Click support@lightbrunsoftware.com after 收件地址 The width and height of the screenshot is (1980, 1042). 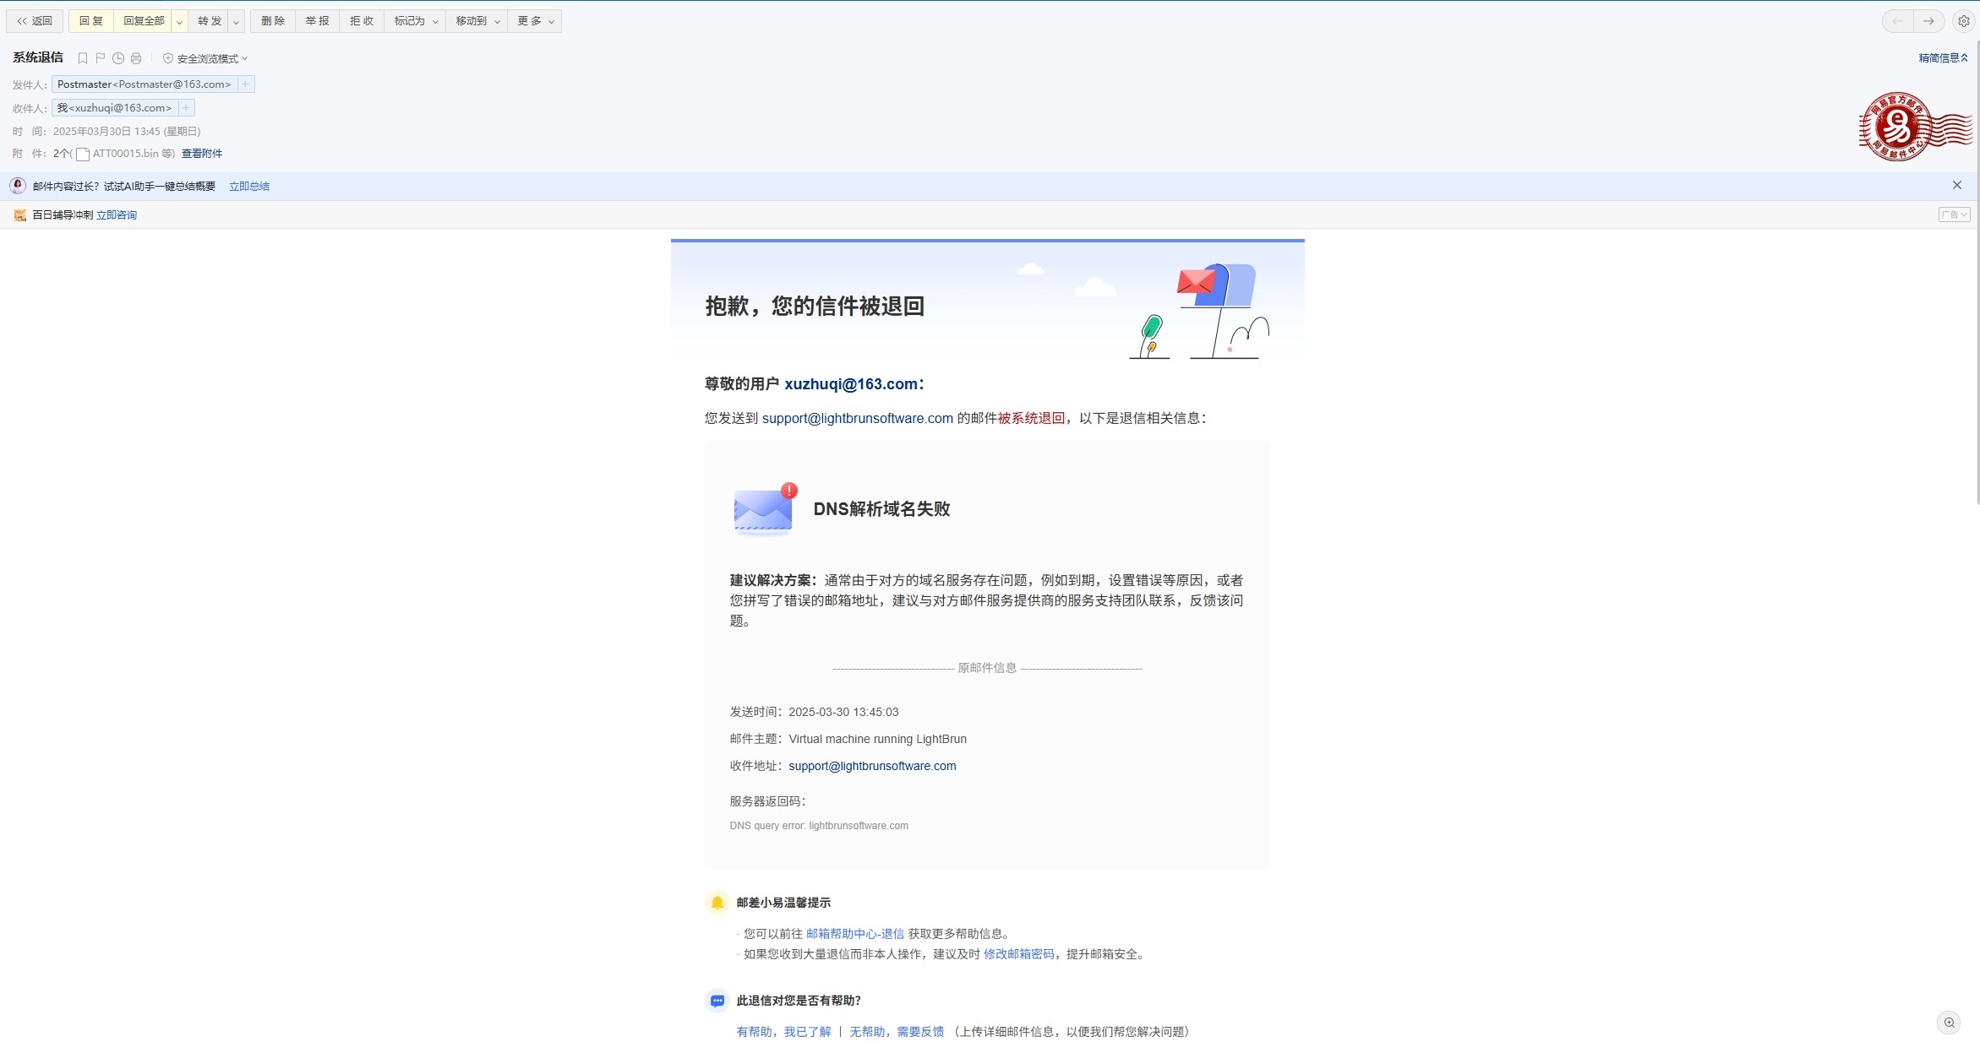[x=872, y=766]
